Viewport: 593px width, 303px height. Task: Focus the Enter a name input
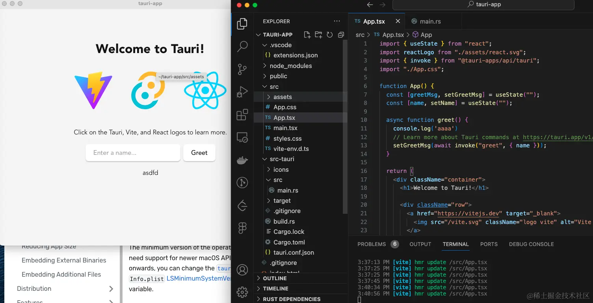(x=133, y=153)
